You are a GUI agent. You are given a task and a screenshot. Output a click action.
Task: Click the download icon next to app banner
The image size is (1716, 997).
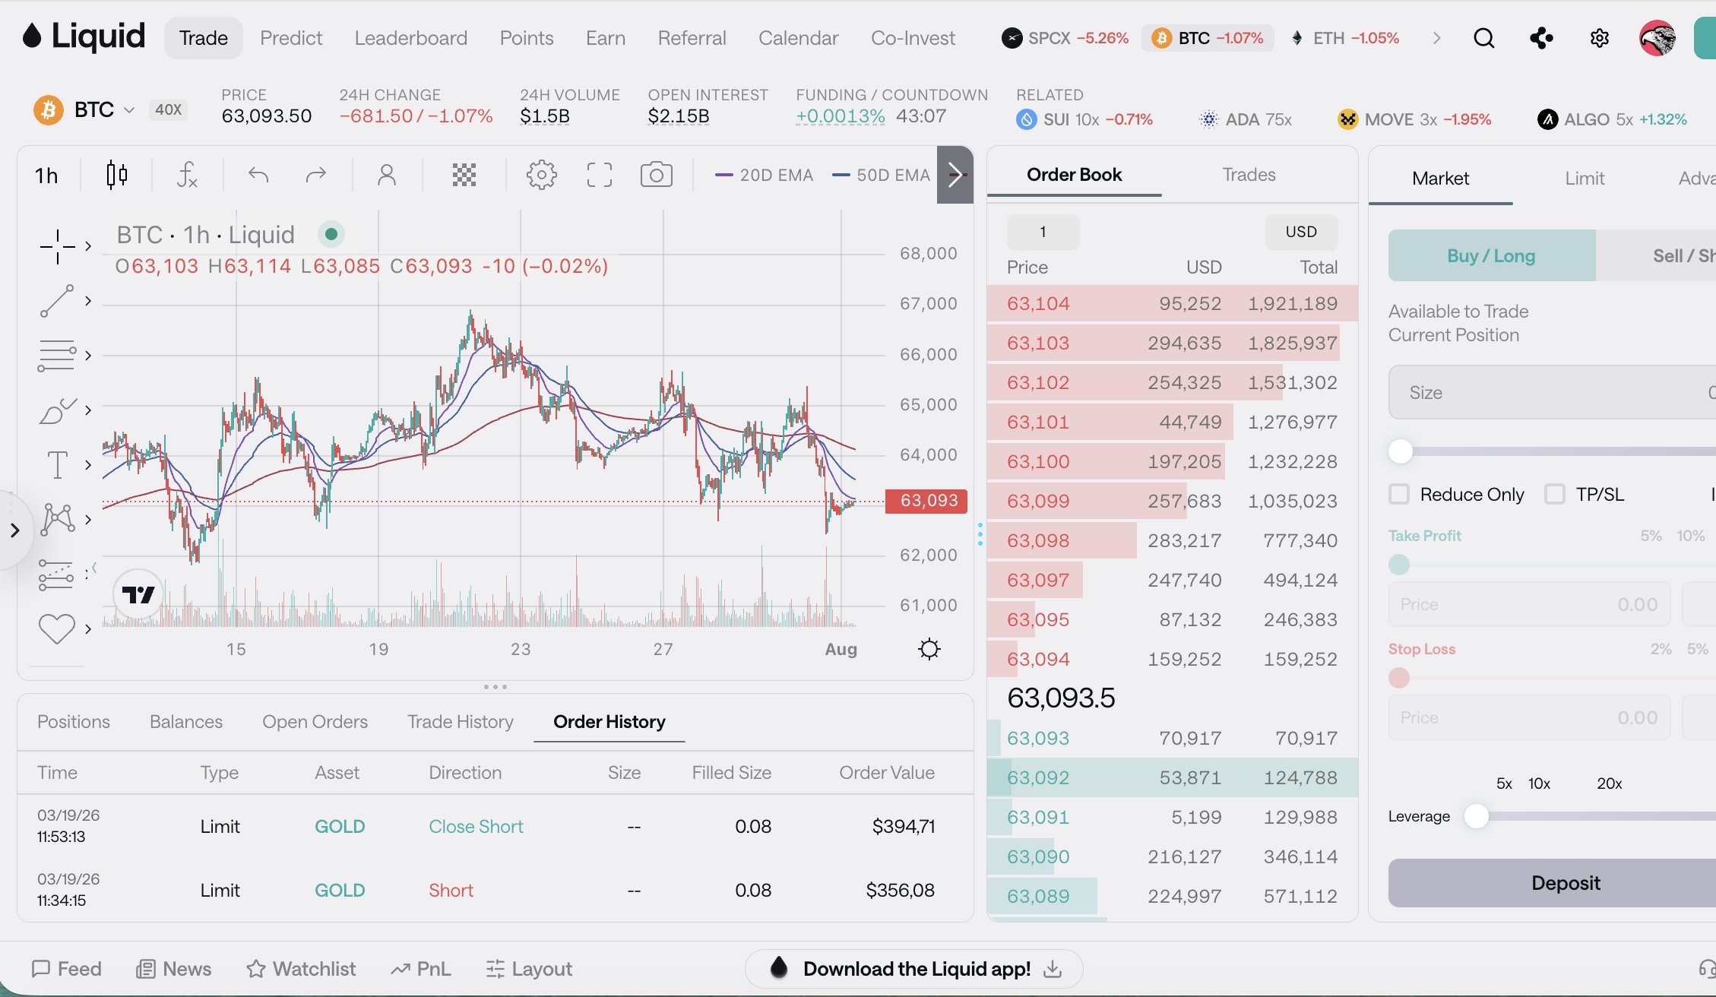tap(1053, 969)
